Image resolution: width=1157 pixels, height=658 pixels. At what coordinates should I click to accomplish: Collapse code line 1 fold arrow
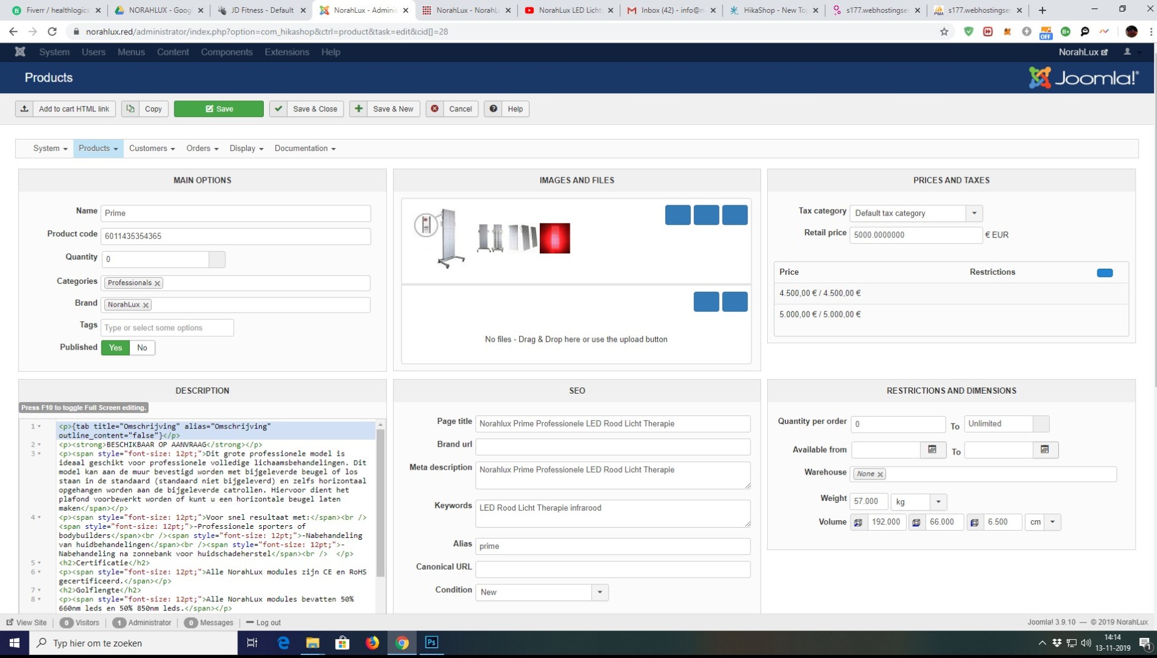point(40,426)
